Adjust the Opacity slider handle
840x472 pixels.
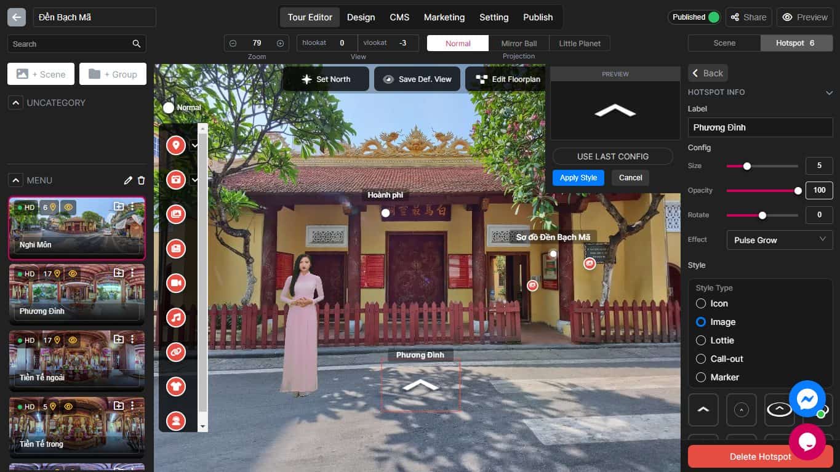pos(798,191)
